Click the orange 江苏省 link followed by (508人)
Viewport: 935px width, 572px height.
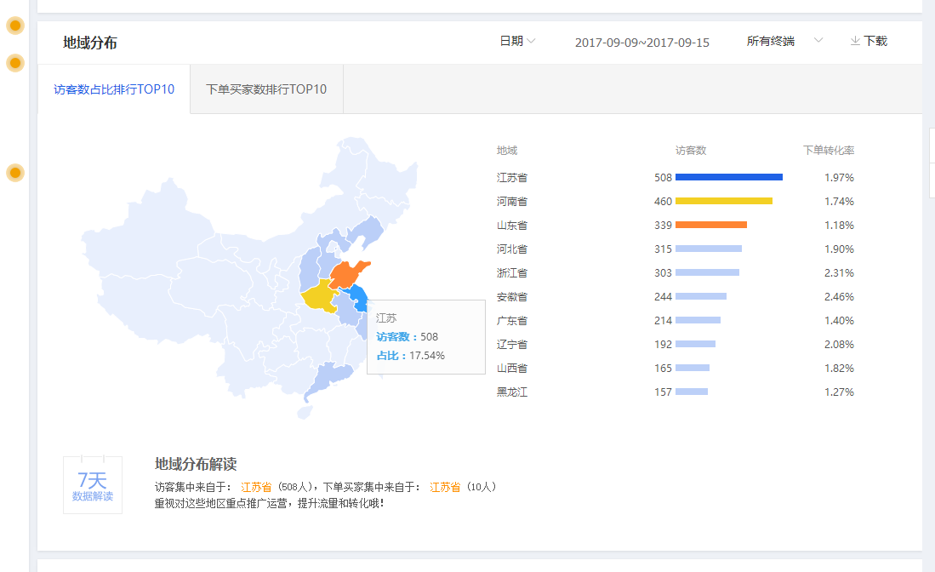[256, 487]
